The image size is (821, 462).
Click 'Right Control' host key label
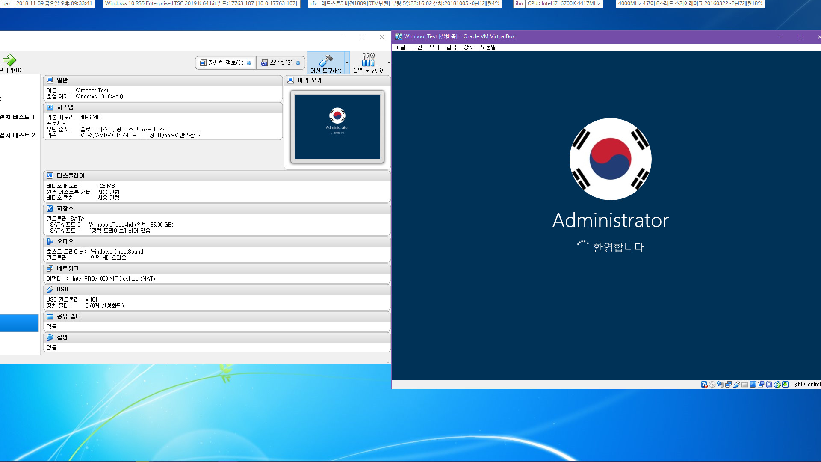click(805, 385)
